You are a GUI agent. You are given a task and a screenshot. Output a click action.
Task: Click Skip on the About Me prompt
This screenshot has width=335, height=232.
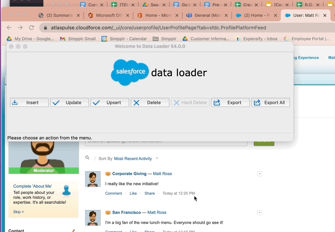[19, 212]
